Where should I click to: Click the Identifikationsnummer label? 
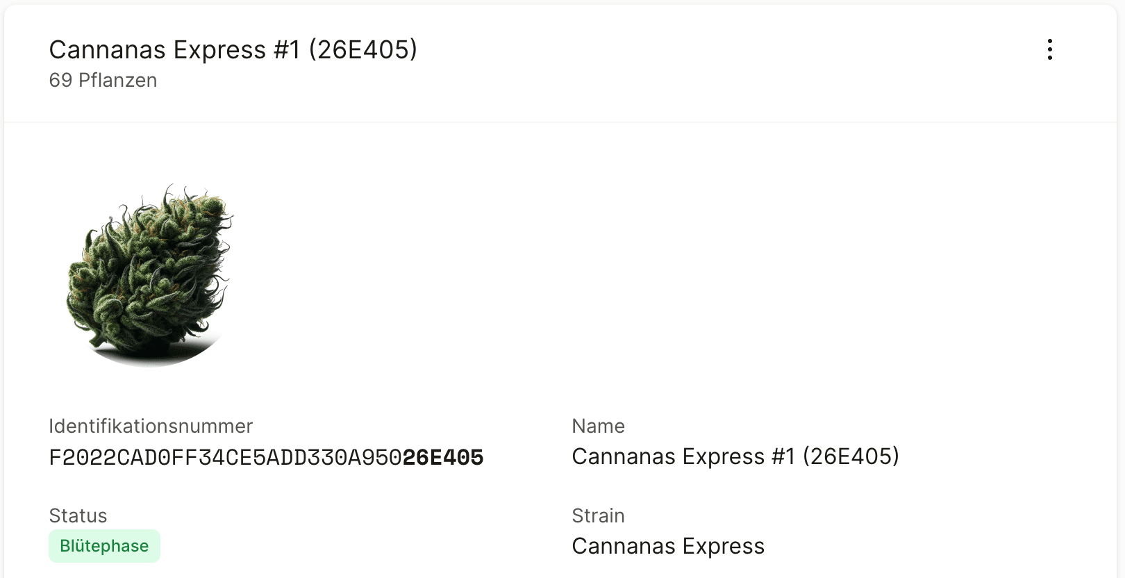click(x=151, y=426)
